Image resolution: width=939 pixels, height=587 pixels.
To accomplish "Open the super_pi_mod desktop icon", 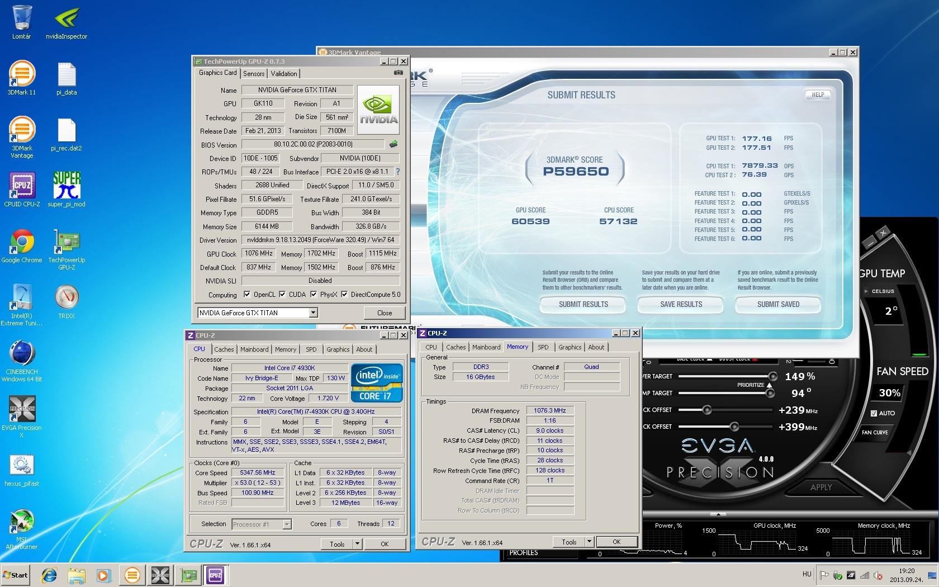I will (67, 190).
